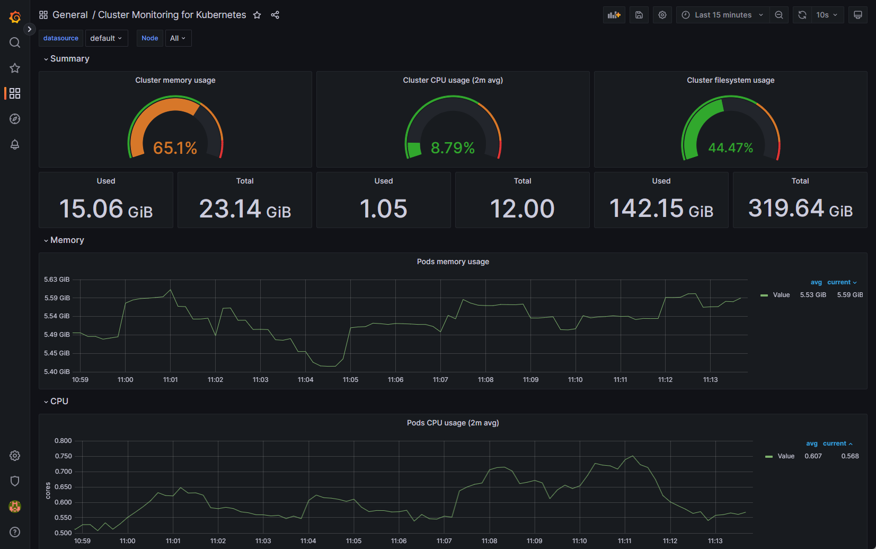Open the 10s refresh interval dropdown

[x=826, y=15]
